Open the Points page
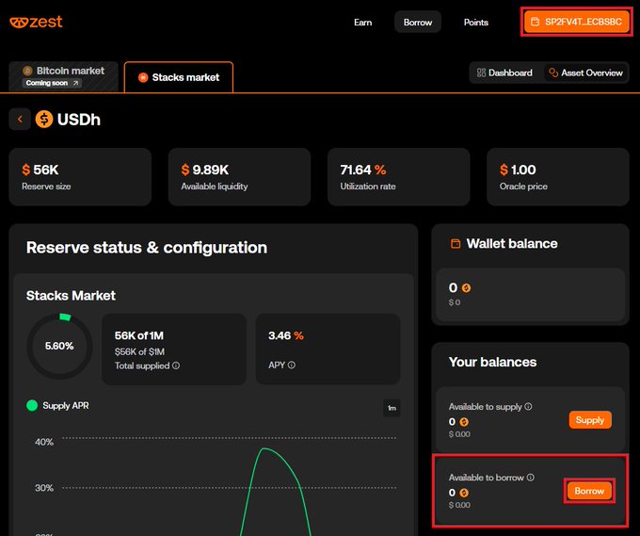 point(476,23)
